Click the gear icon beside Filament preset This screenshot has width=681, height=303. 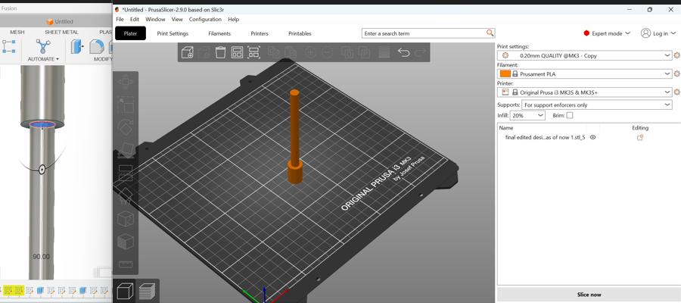pyautogui.click(x=676, y=74)
